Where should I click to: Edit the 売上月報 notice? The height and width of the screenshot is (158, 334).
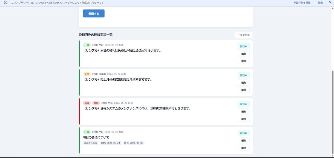[x=244, y=83]
